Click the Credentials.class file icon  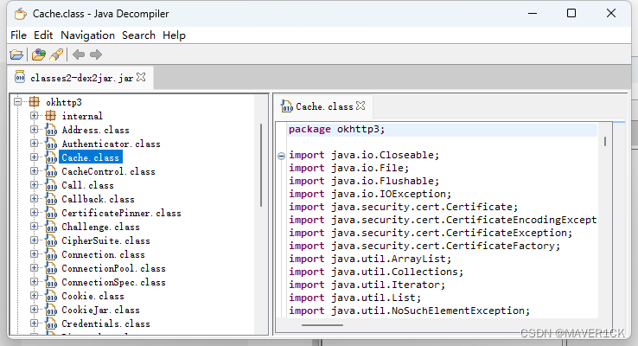pos(51,324)
